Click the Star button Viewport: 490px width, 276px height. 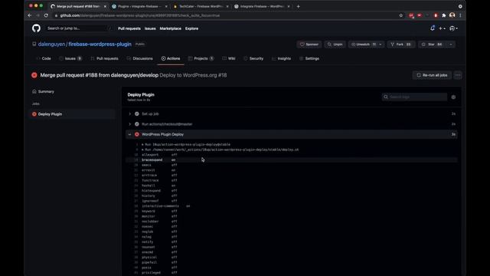point(432,44)
